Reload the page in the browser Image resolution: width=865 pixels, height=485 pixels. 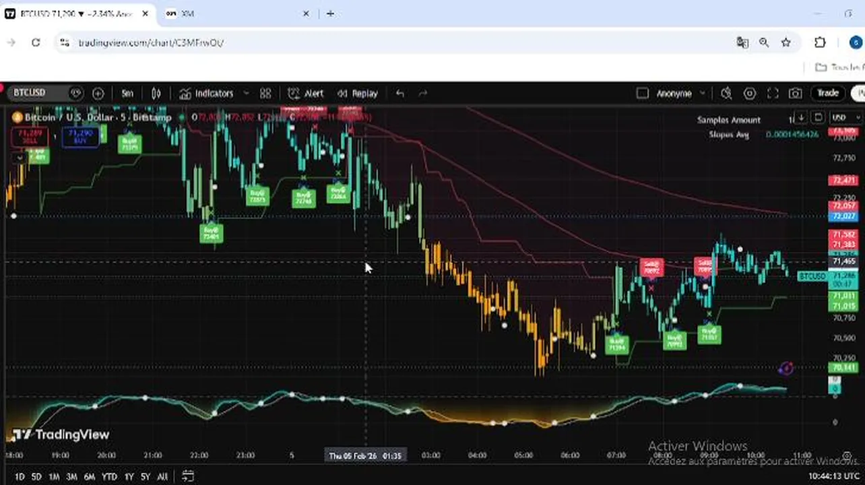36,42
